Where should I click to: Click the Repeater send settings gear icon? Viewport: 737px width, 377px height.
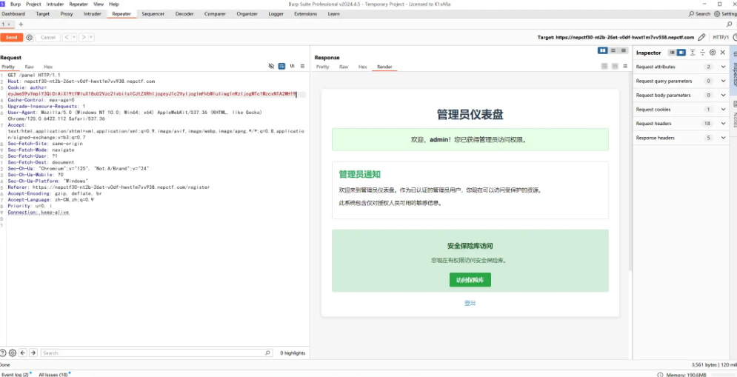coord(30,37)
